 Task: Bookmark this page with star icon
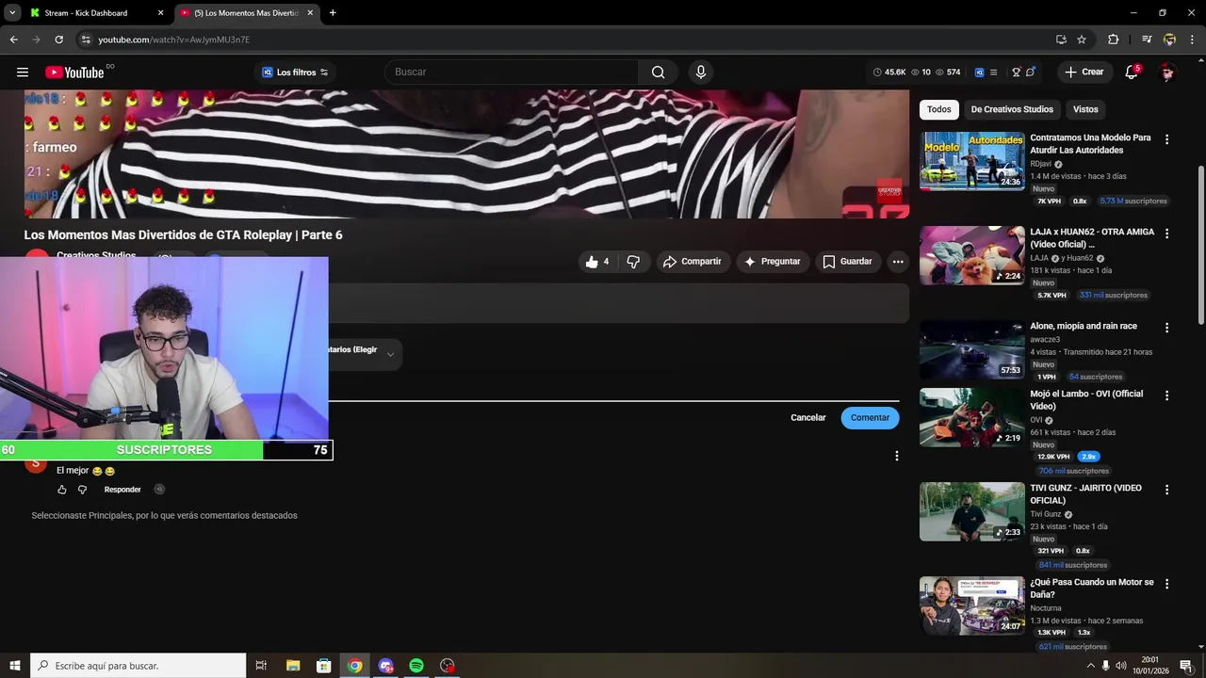pos(1082,40)
